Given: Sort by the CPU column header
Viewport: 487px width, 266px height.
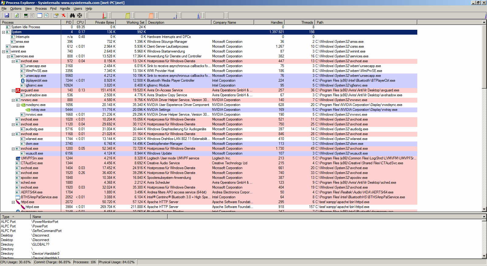Looking at the screenshot, I should point(80,22).
